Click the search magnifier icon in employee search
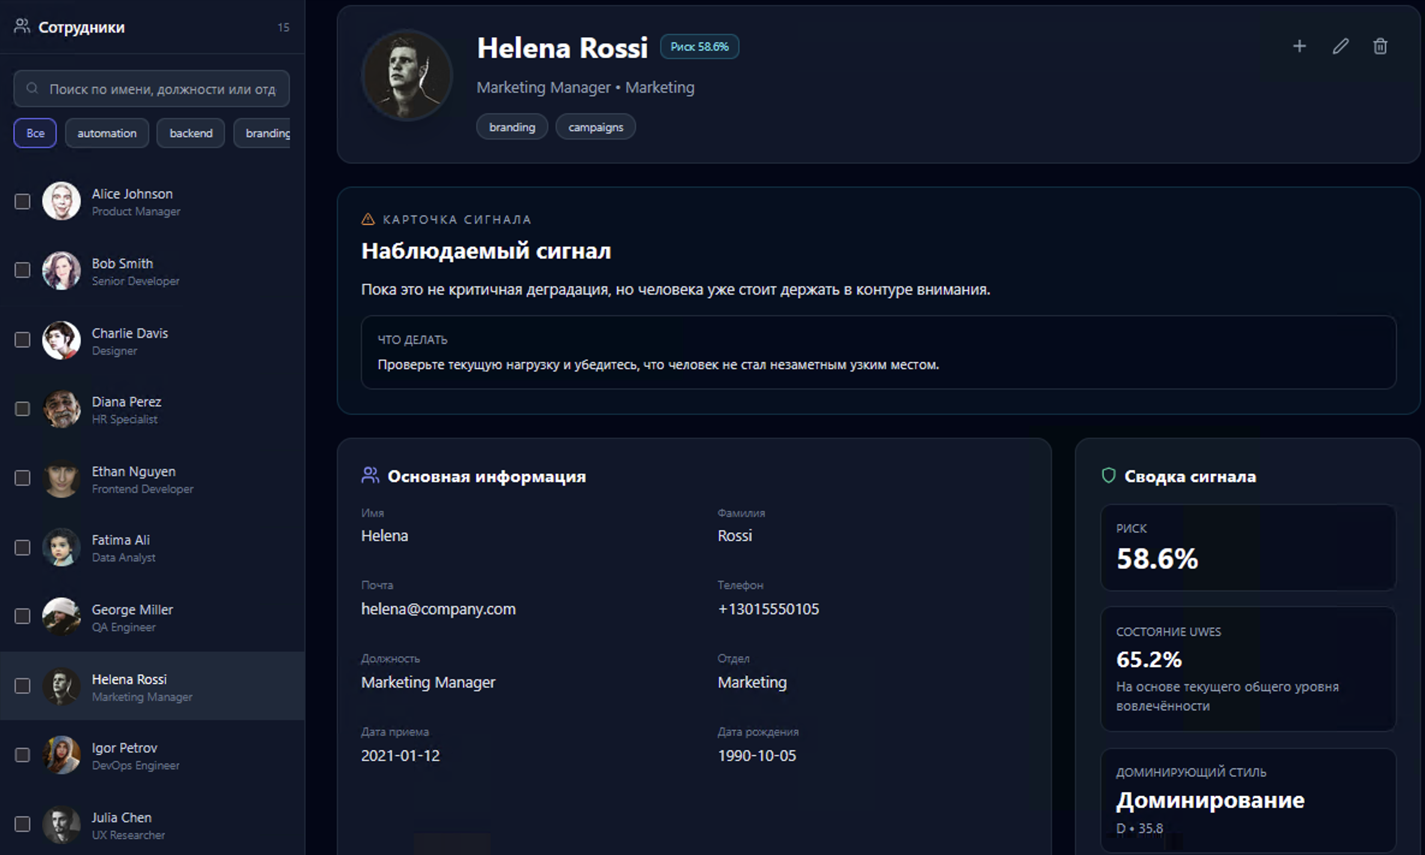Image resolution: width=1425 pixels, height=855 pixels. tap(32, 88)
